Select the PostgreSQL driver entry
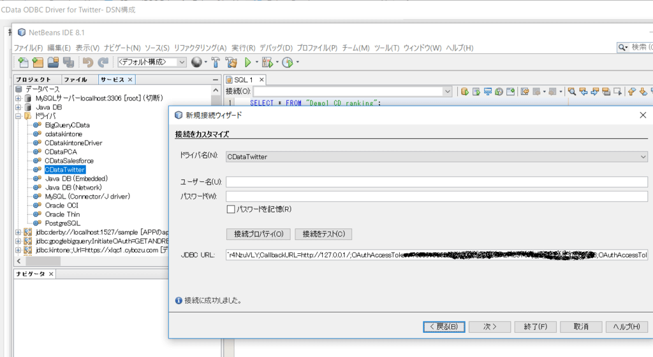 pos(62,223)
